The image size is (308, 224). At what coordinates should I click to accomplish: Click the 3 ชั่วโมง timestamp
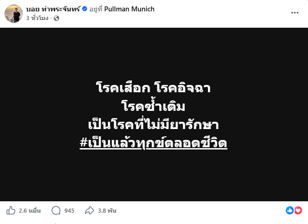click(x=37, y=19)
